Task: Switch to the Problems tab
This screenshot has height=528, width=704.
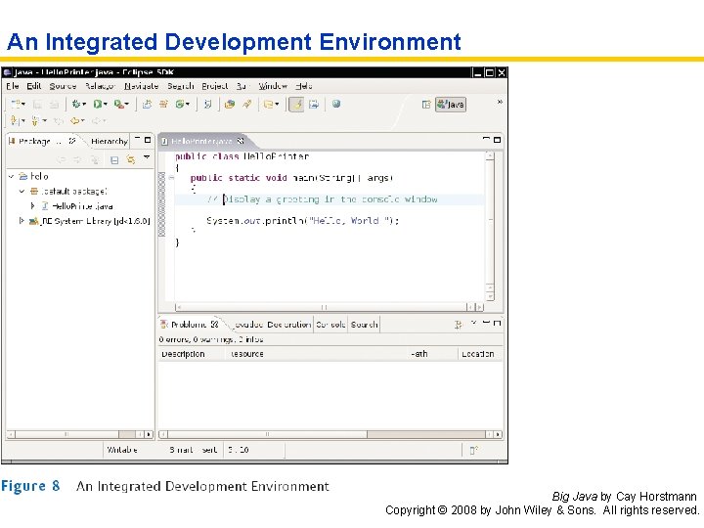Action: 190,325
